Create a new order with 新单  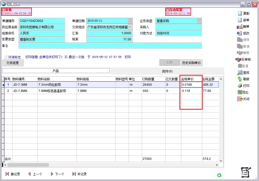pos(240,20)
